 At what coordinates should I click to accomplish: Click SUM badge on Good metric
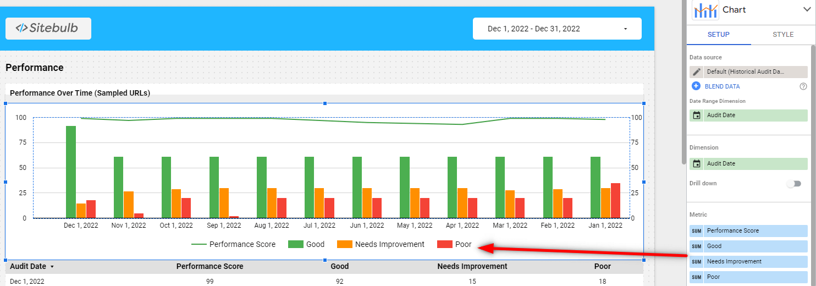pyautogui.click(x=697, y=246)
